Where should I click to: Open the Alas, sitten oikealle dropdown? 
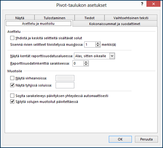[x=112, y=56]
